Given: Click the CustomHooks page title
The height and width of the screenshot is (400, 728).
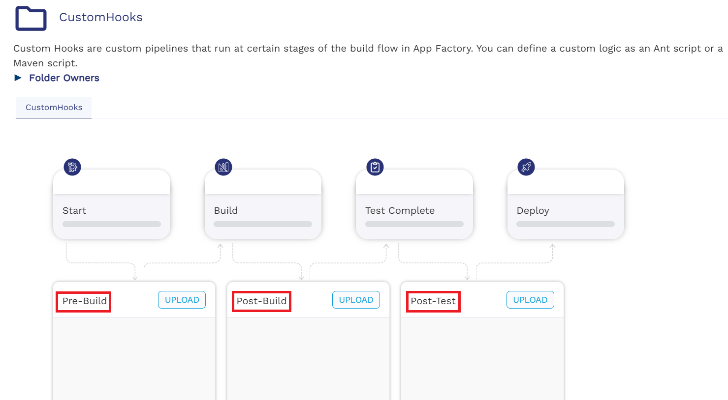Looking at the screenshot, I should pyautogui.click(x=101, y=17).
